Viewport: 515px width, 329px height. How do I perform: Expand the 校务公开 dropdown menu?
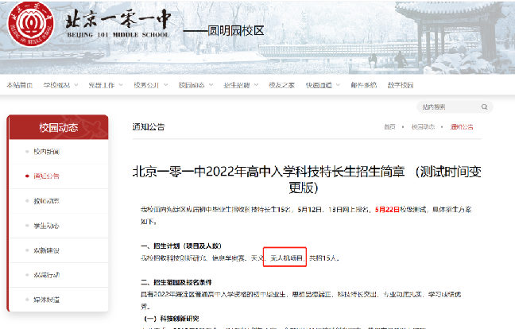[x=152, y=85]
